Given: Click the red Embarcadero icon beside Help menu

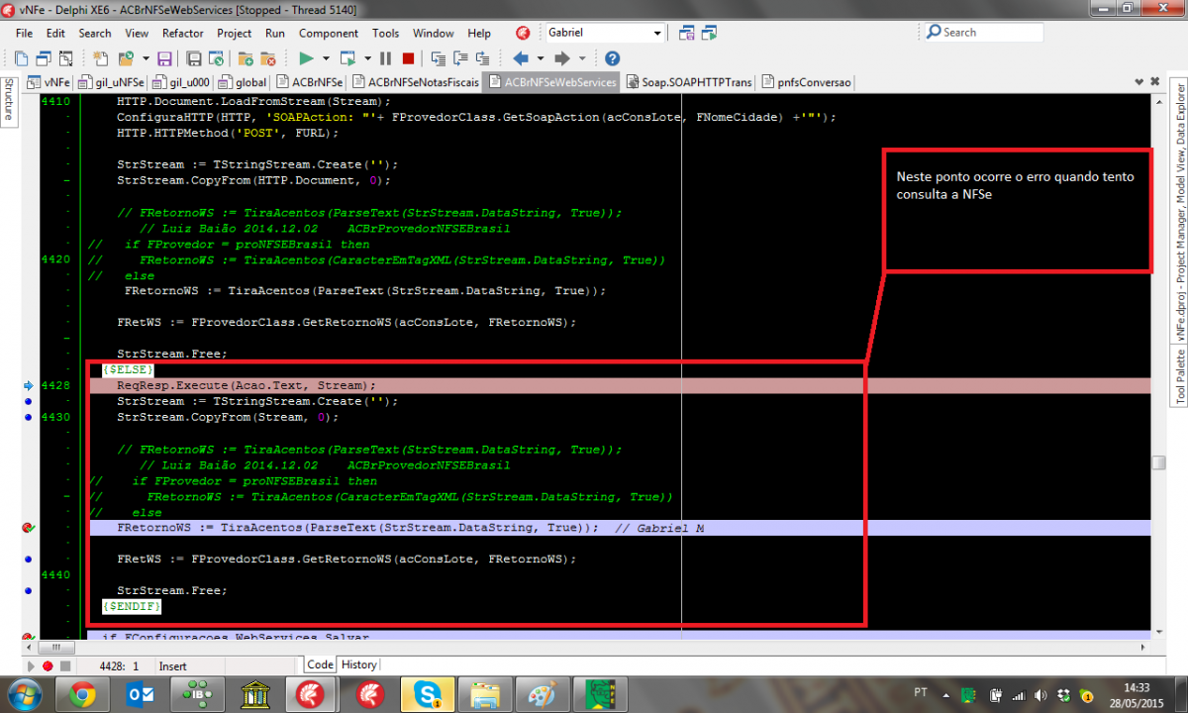Looking at the screenshot, I should (x=522, y=33).
